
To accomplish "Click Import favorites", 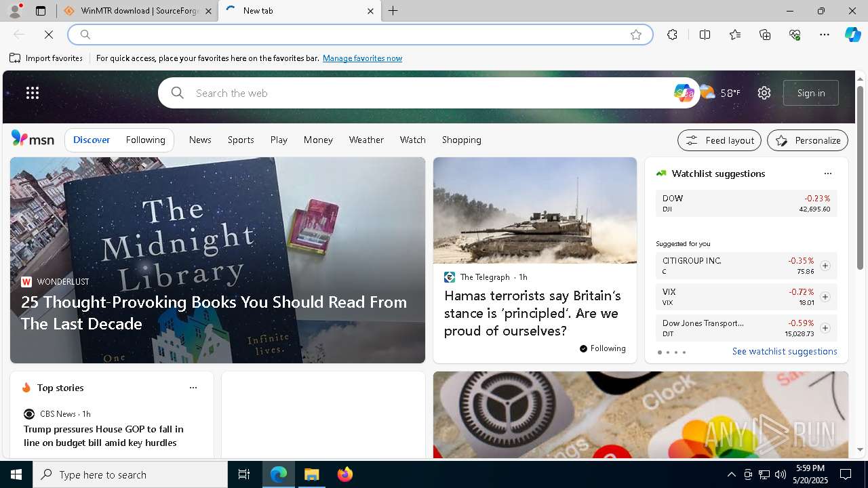I will (x=46, y=58).
